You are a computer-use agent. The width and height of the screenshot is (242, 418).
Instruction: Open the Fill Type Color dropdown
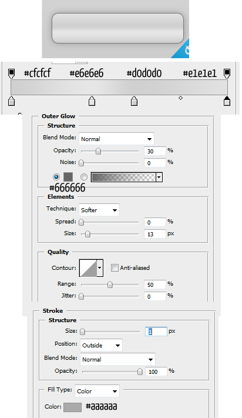pos(97,391)
